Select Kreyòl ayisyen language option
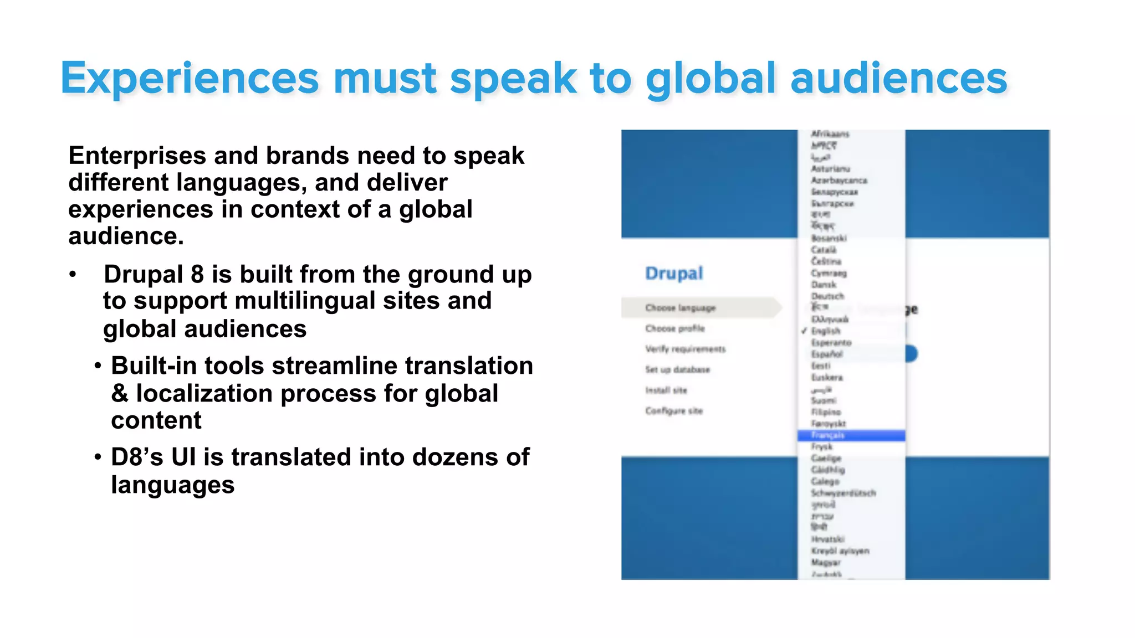Viewport: 1135px width, 638px height. click(x=840, y=551)
